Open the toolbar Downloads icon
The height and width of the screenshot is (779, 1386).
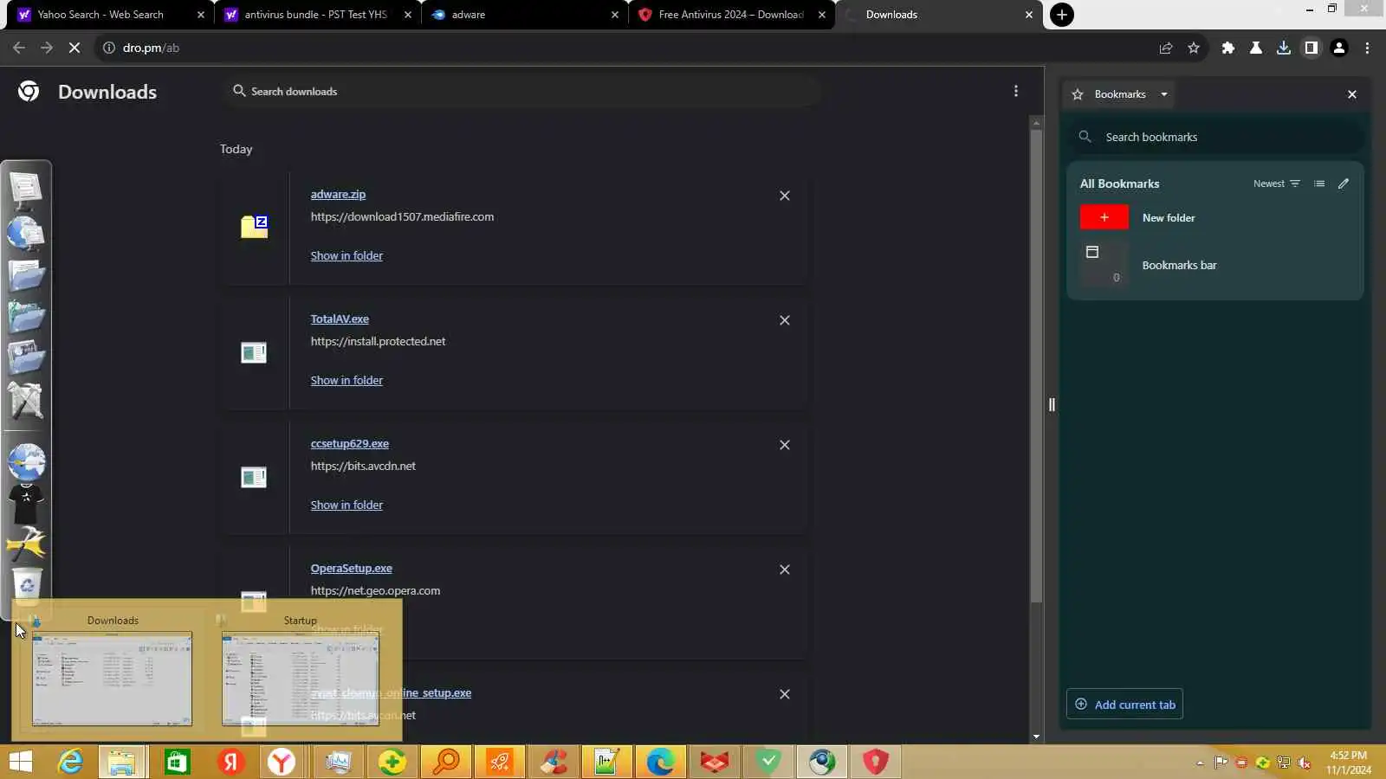coord(1283,48)
